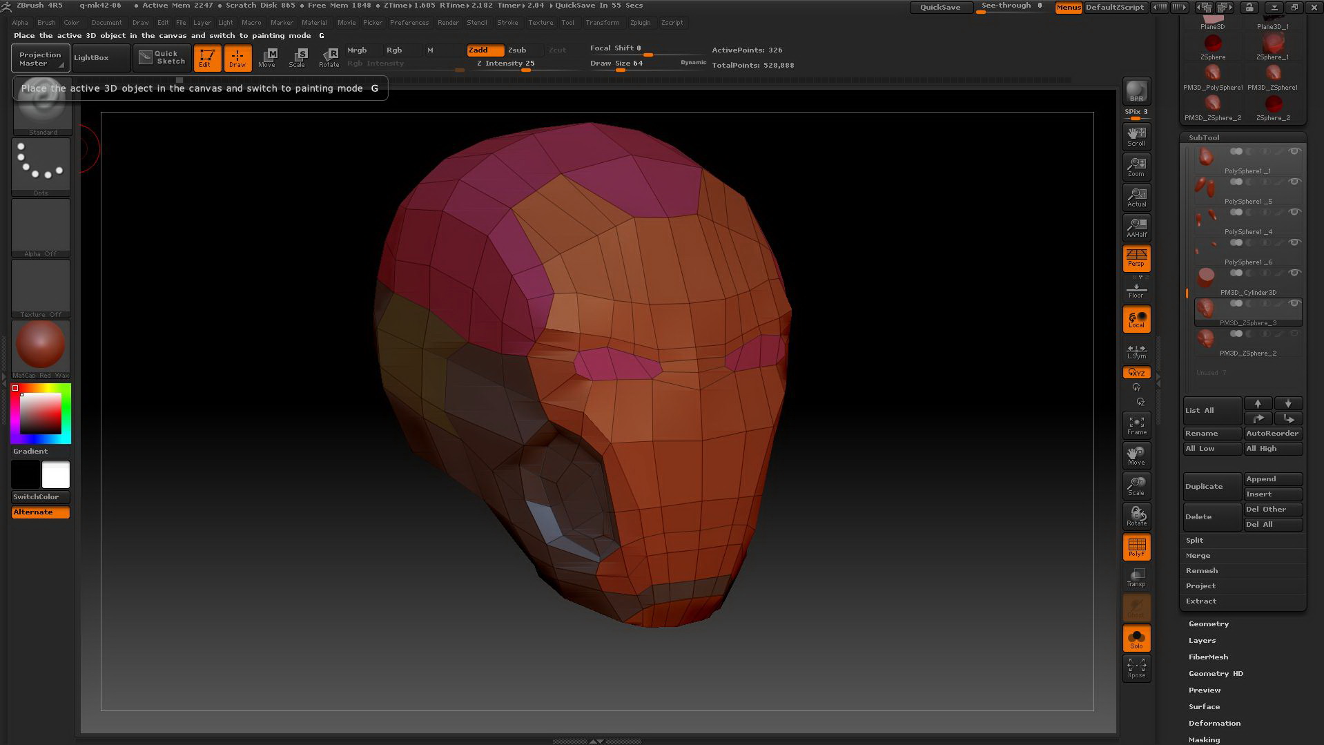Click the QuickSave button

(940, 7)
